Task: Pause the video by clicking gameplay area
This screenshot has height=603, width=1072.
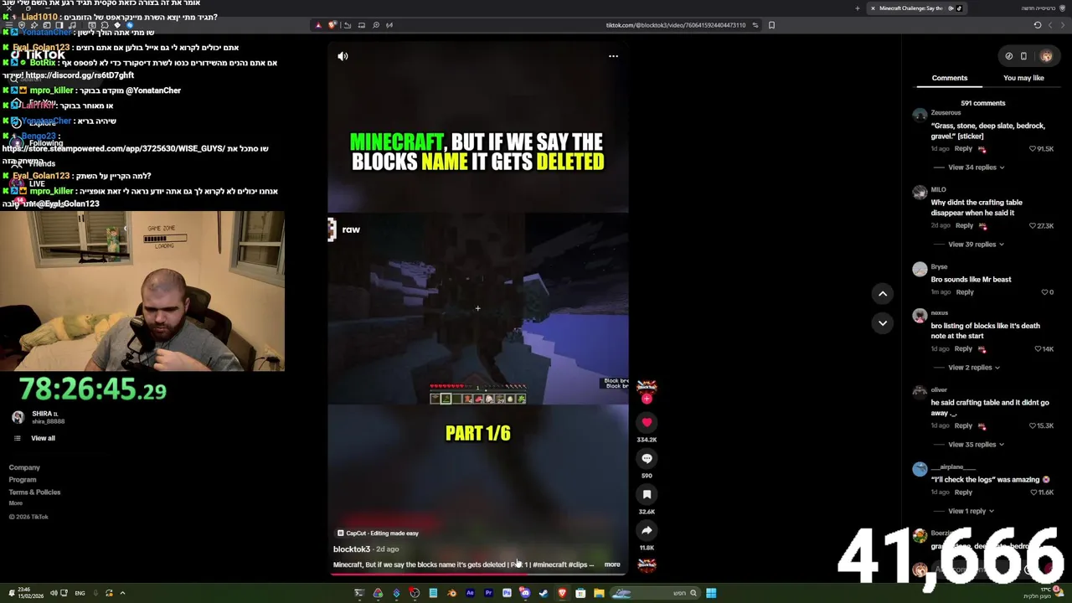Action: point(477,308)
